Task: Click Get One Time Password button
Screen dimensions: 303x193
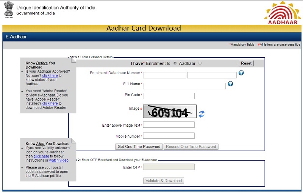Action: 139,147
